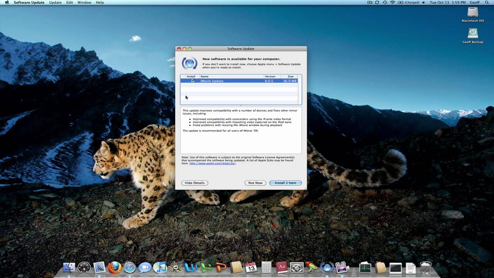Image resolution: width=494 pixels, height=278 pixels.
Task: Open the Window menu
Action: coord(84,2)
